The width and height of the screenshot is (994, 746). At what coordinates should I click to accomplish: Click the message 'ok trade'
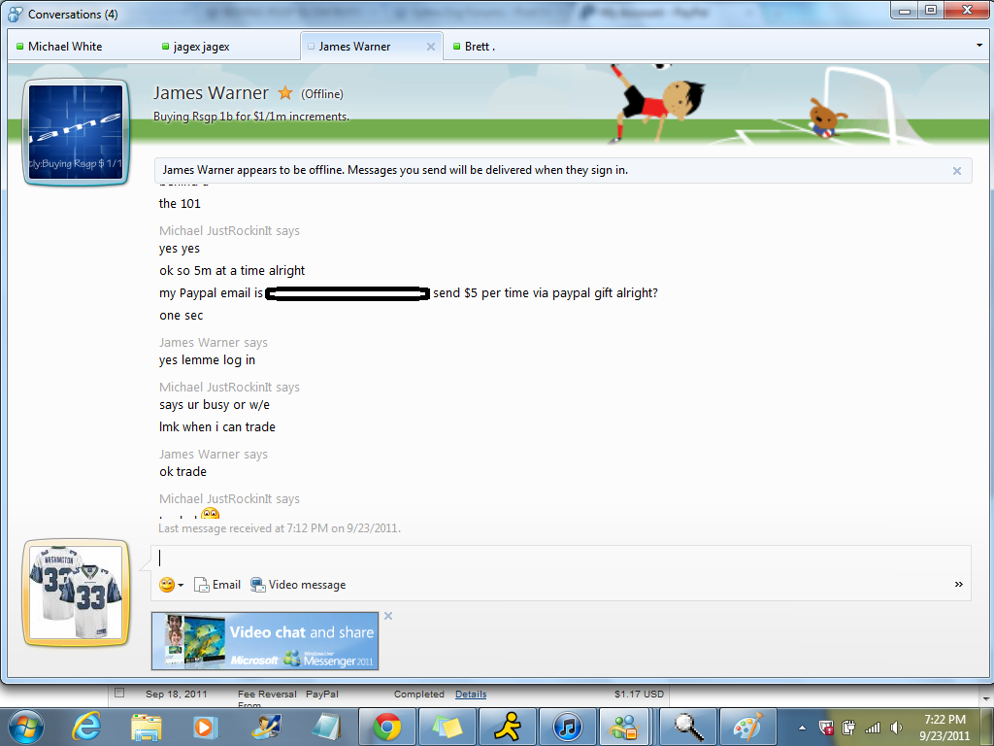[x=182, y=472]
